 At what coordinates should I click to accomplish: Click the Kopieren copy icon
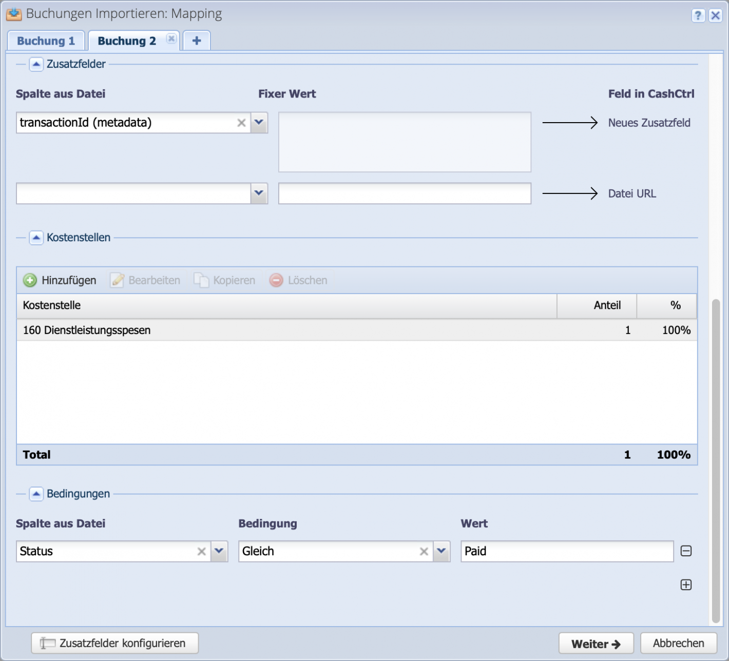tap(201, 280)
